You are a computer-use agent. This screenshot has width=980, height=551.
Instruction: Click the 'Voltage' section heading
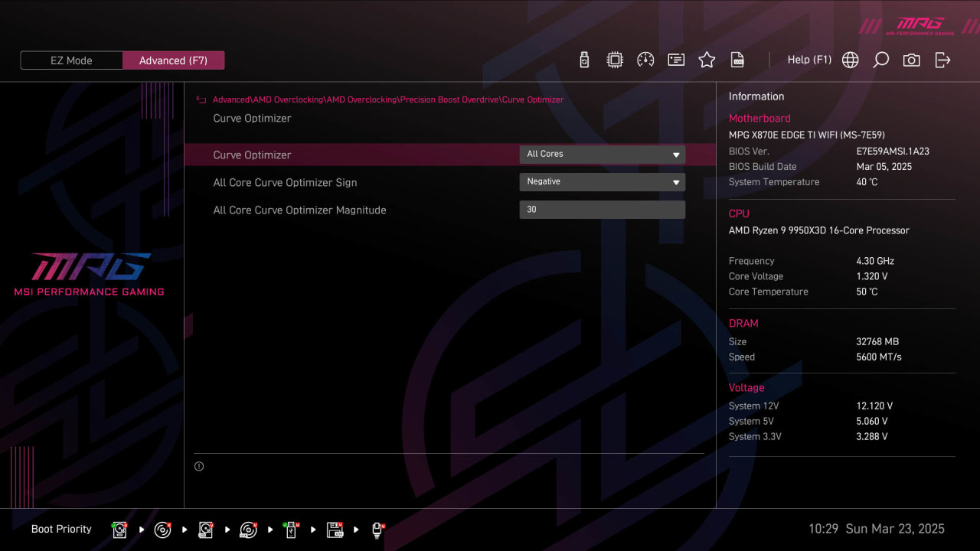point(746,388)
